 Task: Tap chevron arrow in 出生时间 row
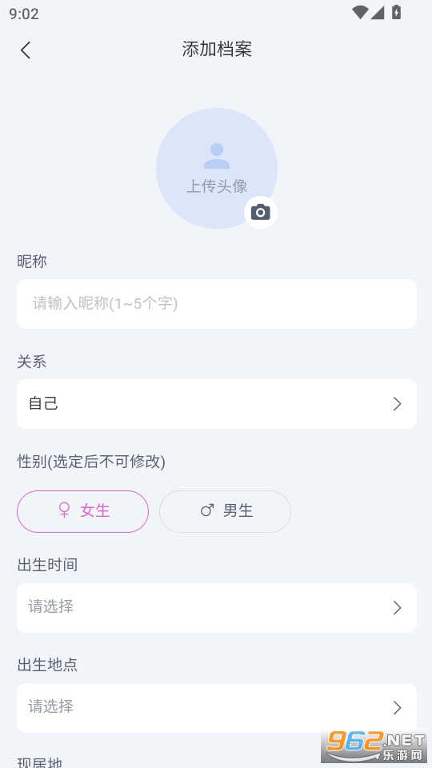pos(398,608)
